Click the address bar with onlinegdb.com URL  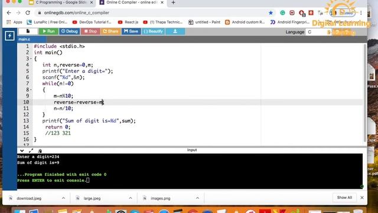(x=154, y=13)
